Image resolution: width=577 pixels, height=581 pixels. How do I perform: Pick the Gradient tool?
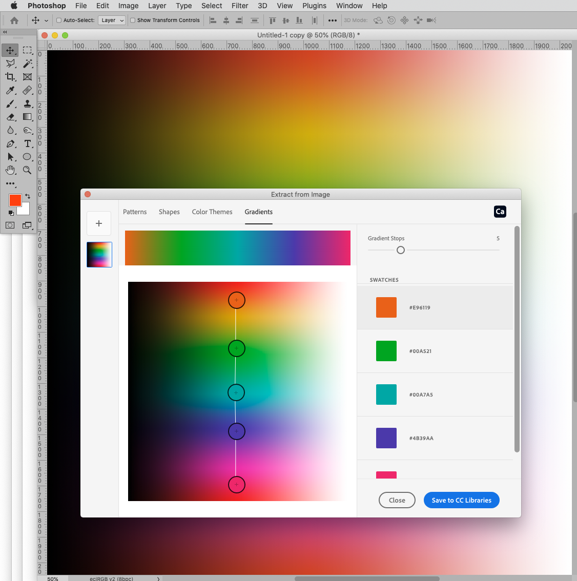[27, 117]
